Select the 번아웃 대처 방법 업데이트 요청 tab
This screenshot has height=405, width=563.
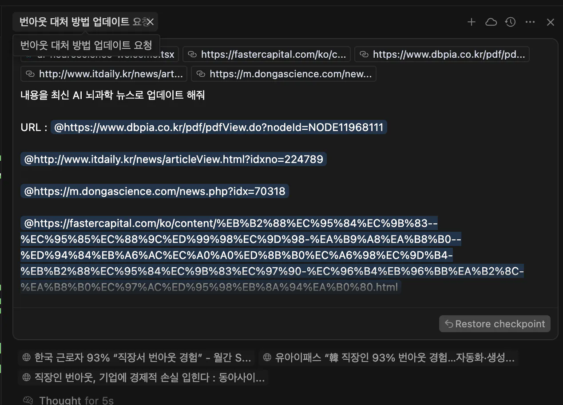[x=84, y=21]
